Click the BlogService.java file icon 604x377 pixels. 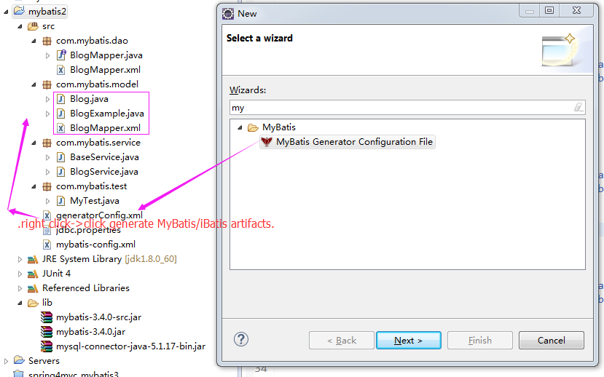[61, 172]
